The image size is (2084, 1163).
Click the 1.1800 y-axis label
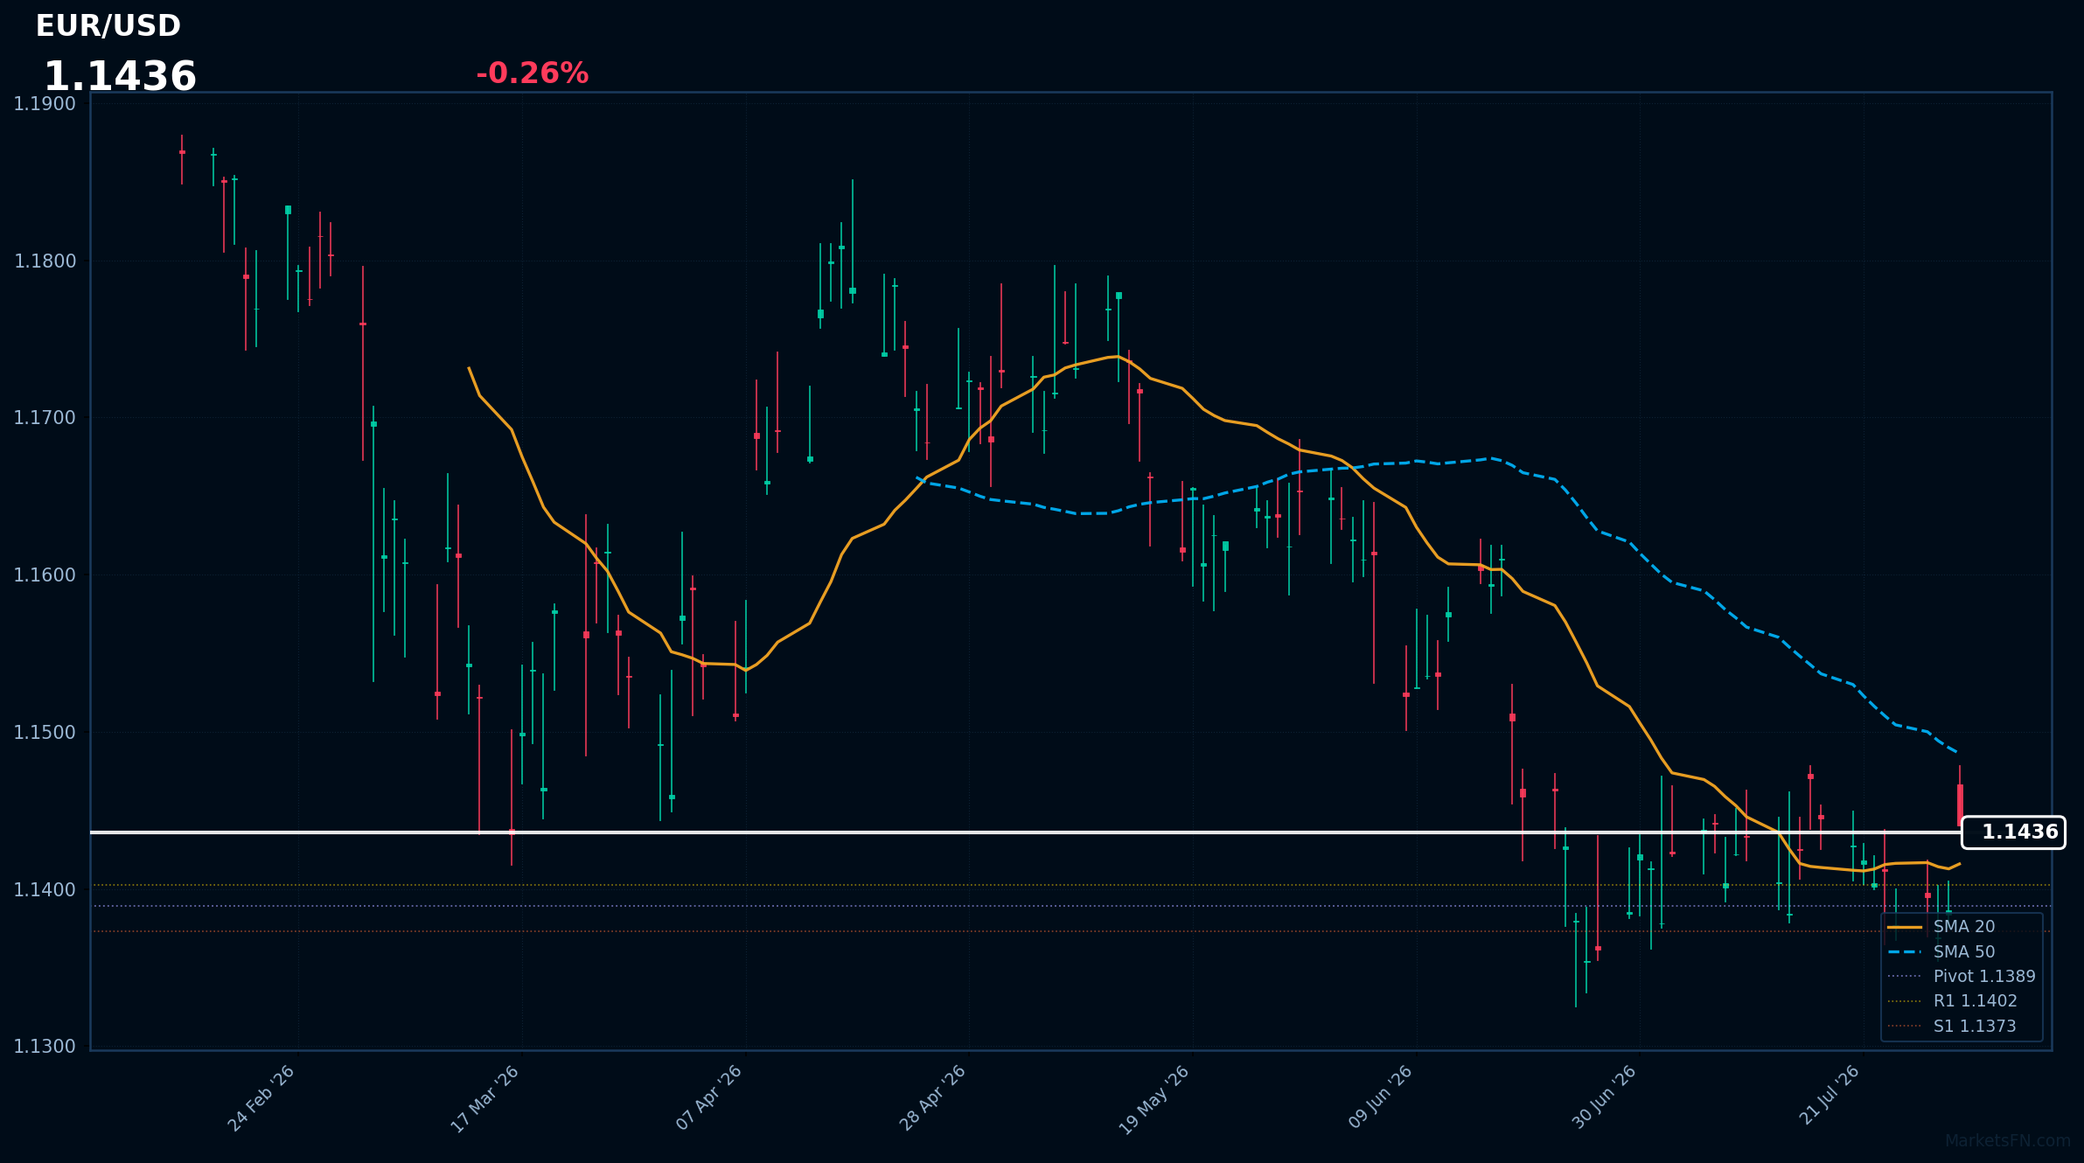(45, 261)
